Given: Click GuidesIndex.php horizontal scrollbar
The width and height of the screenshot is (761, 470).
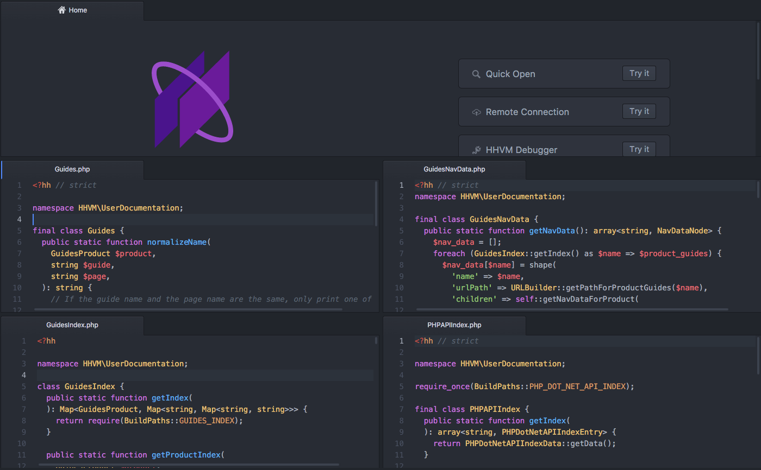Looking at the screenshot, I should (188, 465).
